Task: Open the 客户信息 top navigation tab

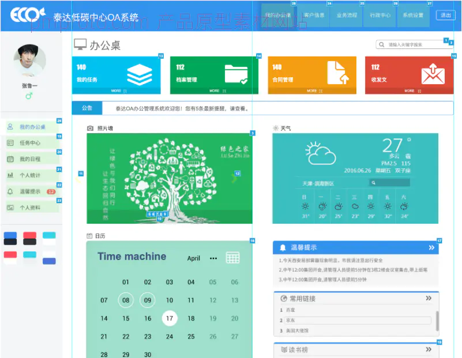Action: [x=314, y=15]
